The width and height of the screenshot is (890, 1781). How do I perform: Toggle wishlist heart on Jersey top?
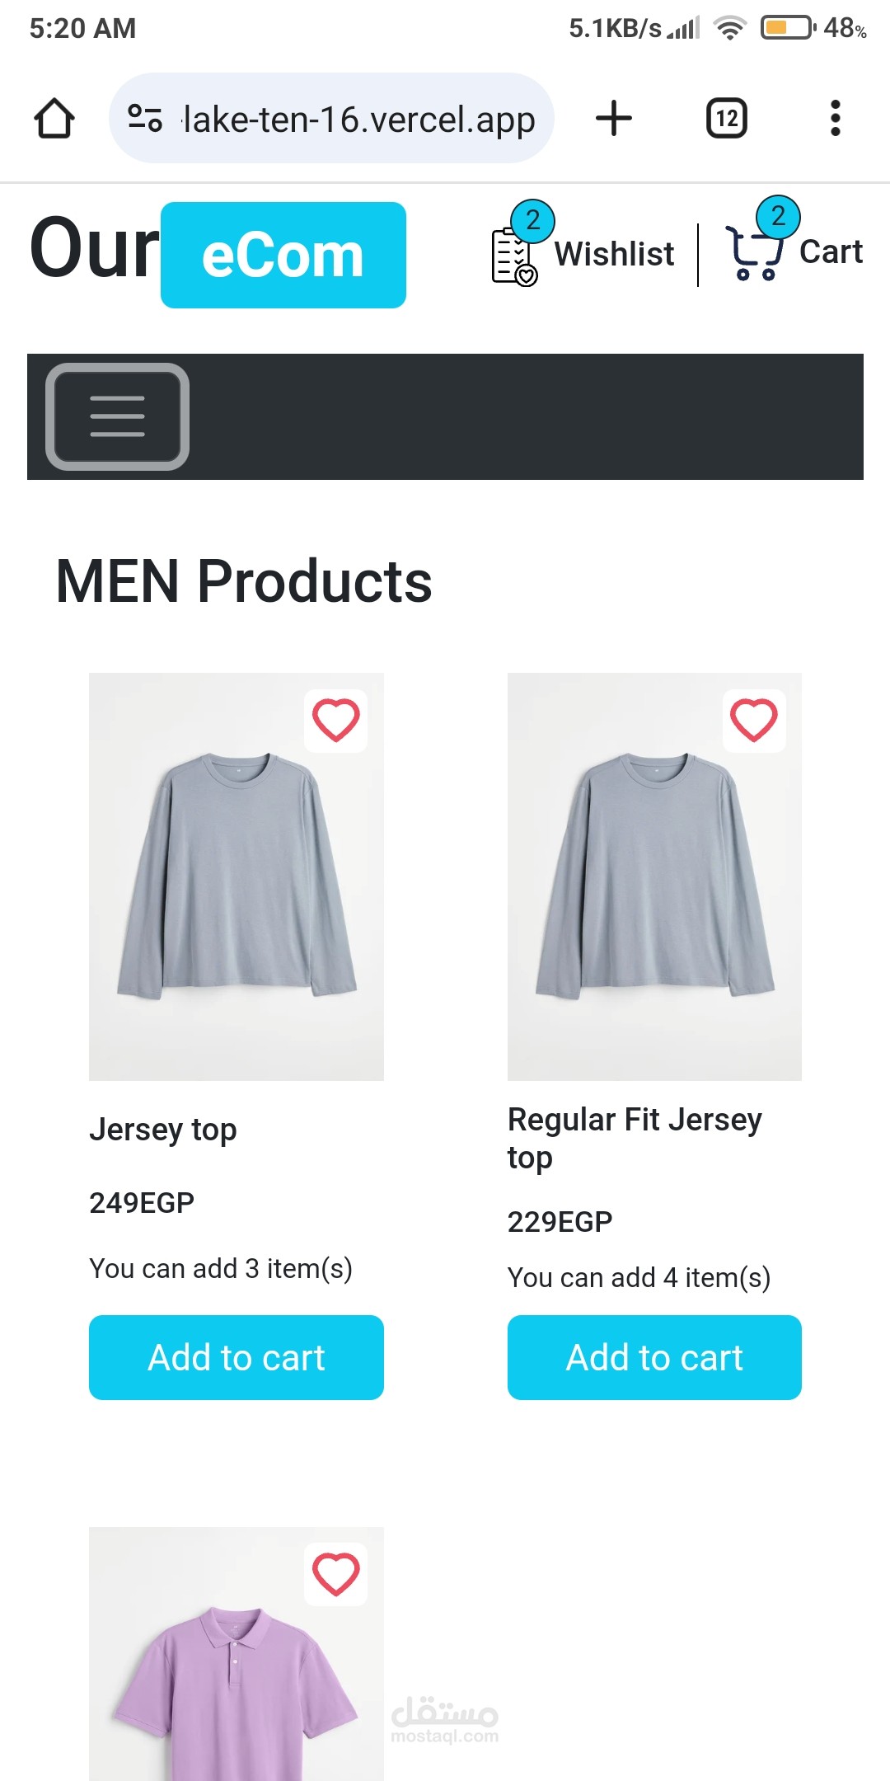(335, 721)
